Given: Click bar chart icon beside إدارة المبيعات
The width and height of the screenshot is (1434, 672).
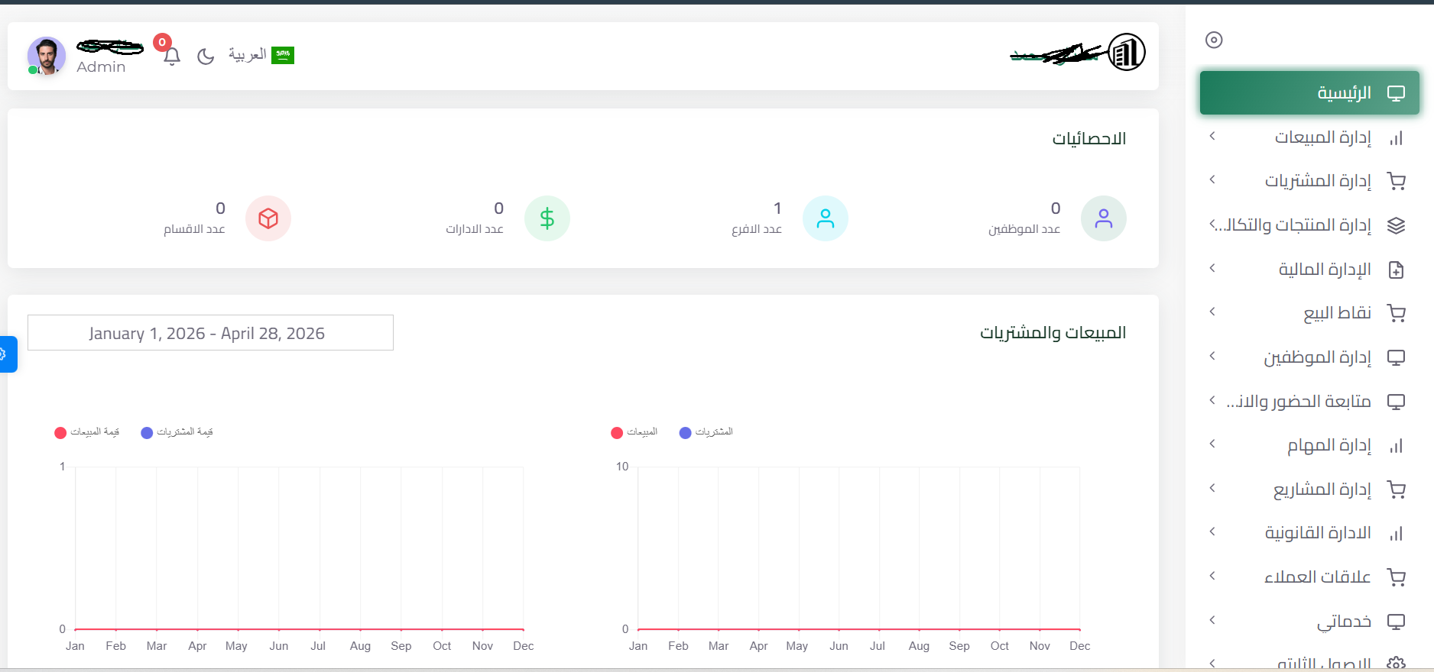Looking at the screenshot, I should click(1396, 138).
